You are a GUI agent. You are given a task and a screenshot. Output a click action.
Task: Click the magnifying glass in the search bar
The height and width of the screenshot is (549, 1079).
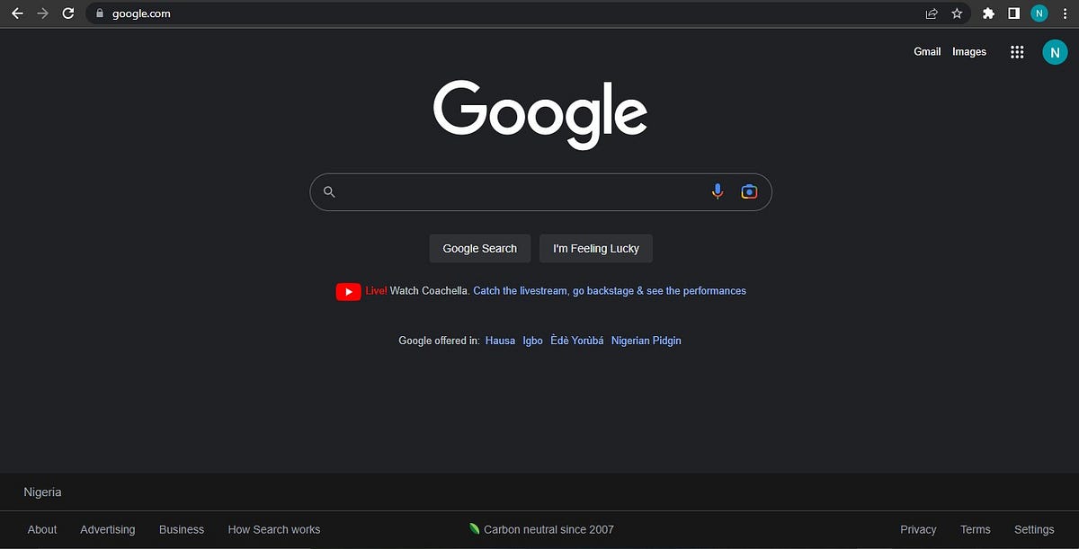tap(329, 191)
